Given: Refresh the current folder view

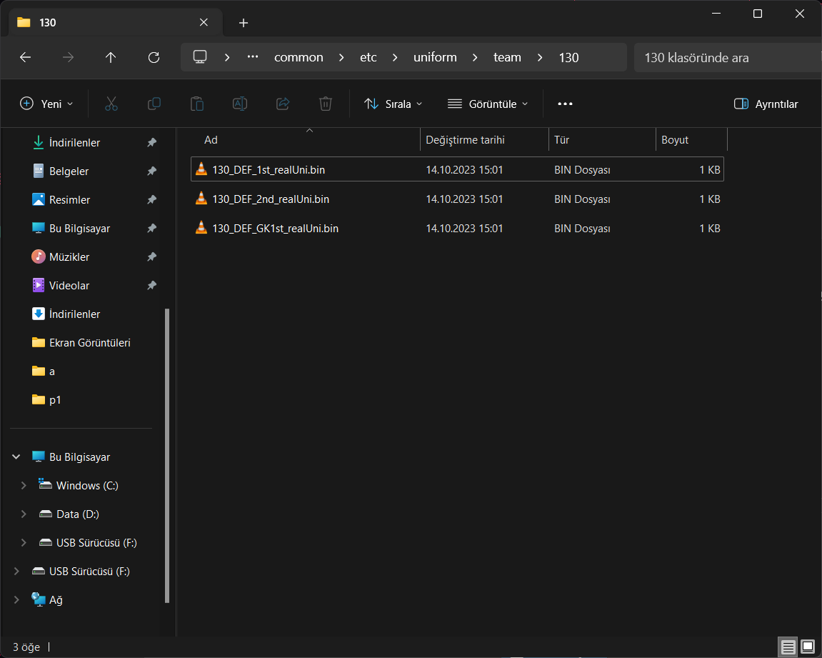Looking at the screenshot, I should 154,57.
